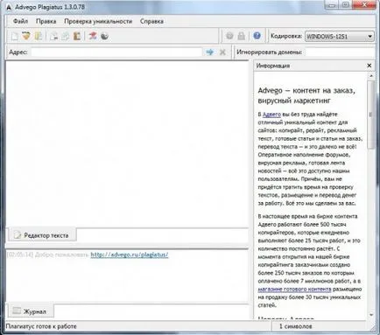Click the Copy toolbar icon
380x335 pixels.
click(66, 36)
